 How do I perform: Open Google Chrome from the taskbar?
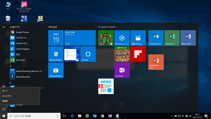pos(103,116)
